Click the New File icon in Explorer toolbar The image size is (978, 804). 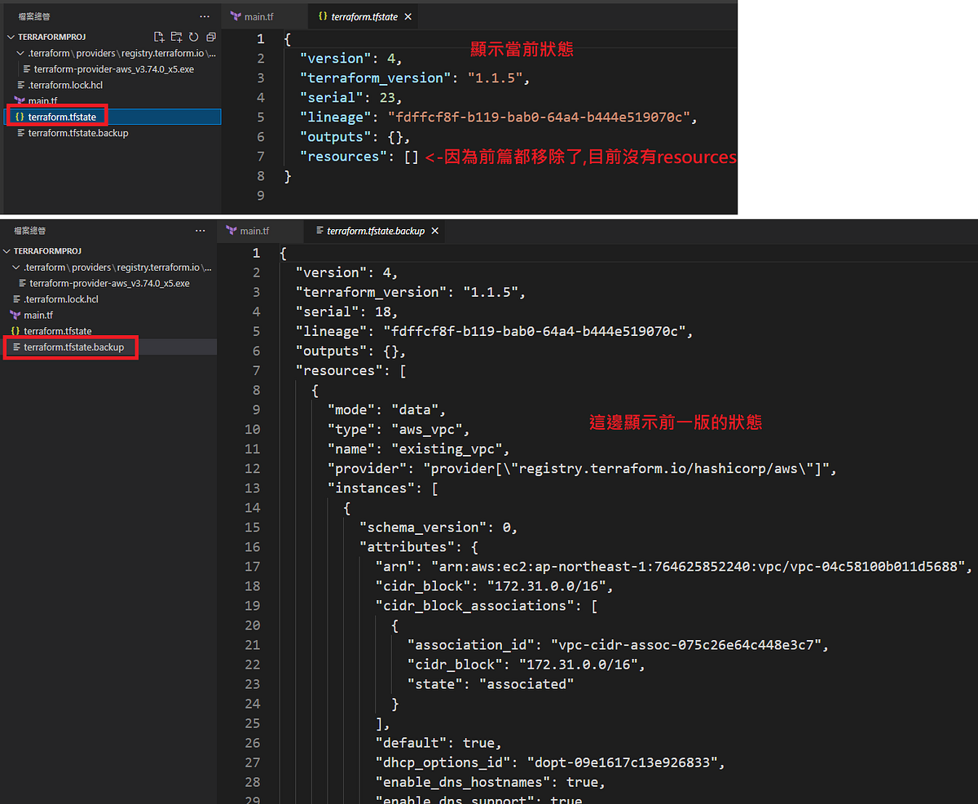159,38
